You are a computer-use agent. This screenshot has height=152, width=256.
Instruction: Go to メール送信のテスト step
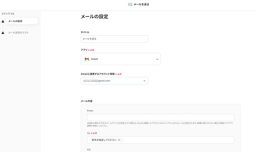coord(18,33)
